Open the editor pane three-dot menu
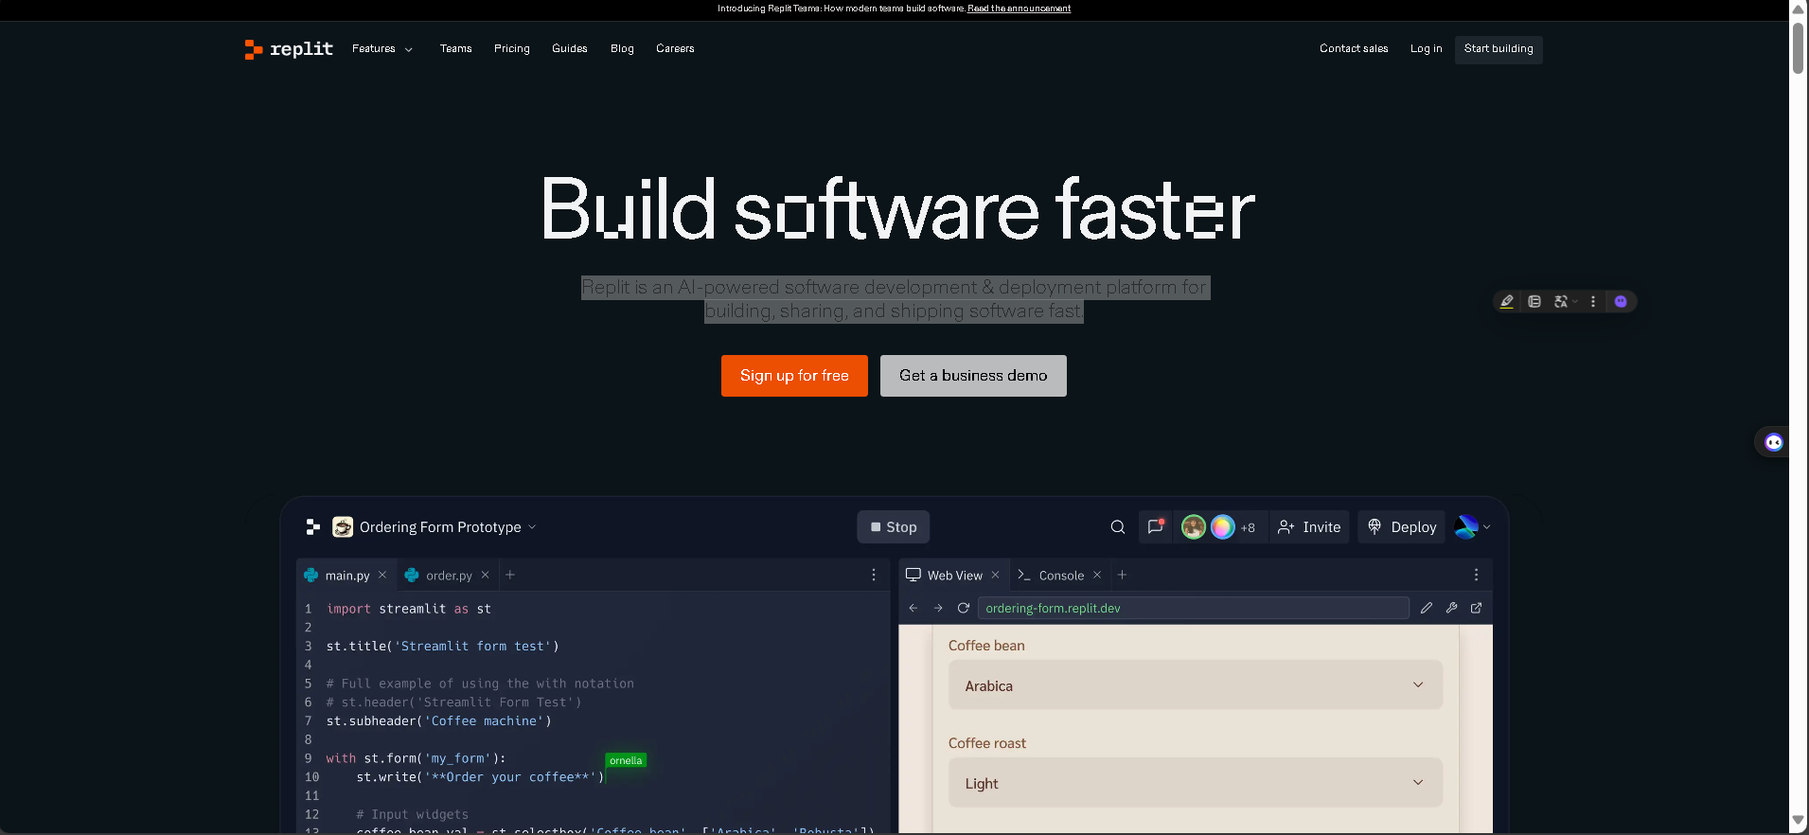 coord(874,575)
